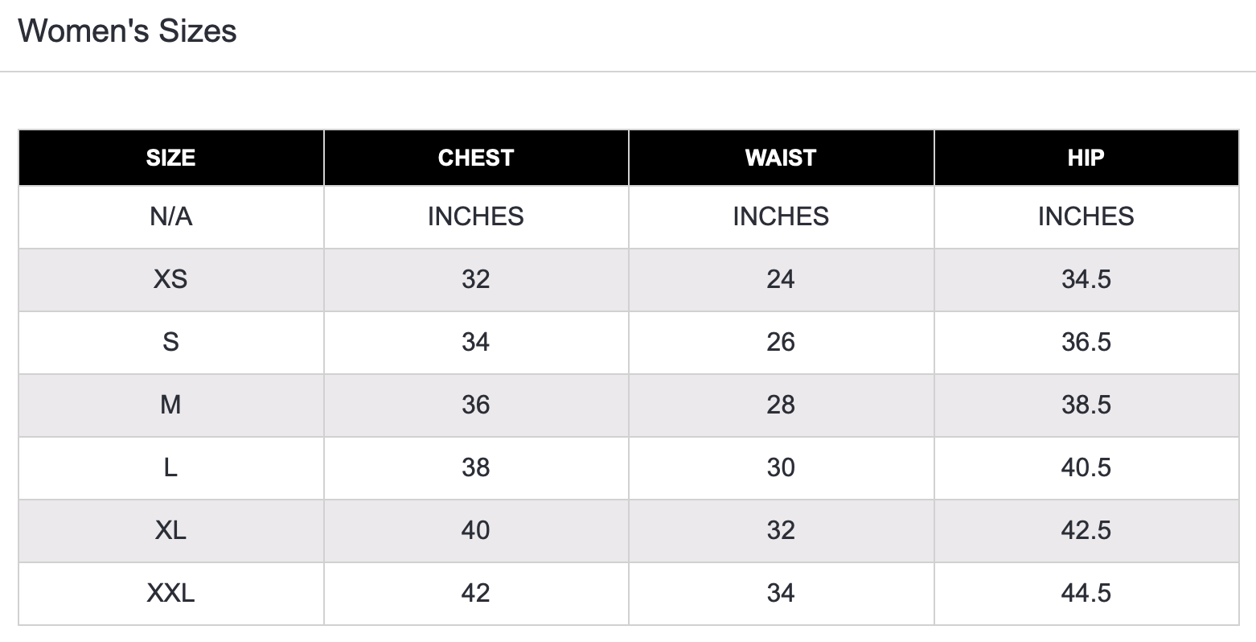Click chest value 42 for XXL
This screenshot has height=642, width=1256.
click(x=476, y=593)
